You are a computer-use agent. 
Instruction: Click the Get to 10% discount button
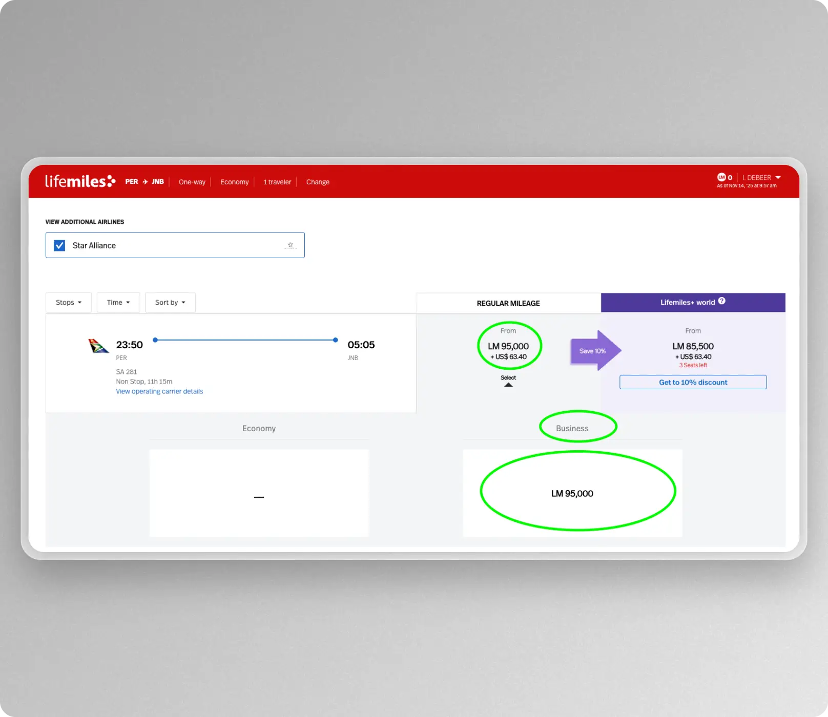[x=693, y=382]
